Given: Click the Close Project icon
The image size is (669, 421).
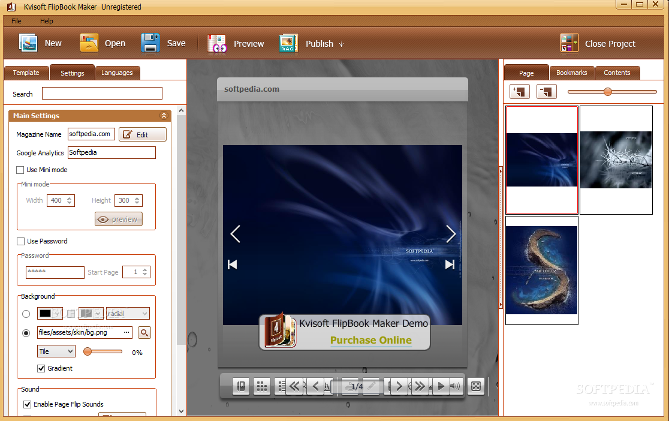Looking at the screenshot, I should coord(569,43).
